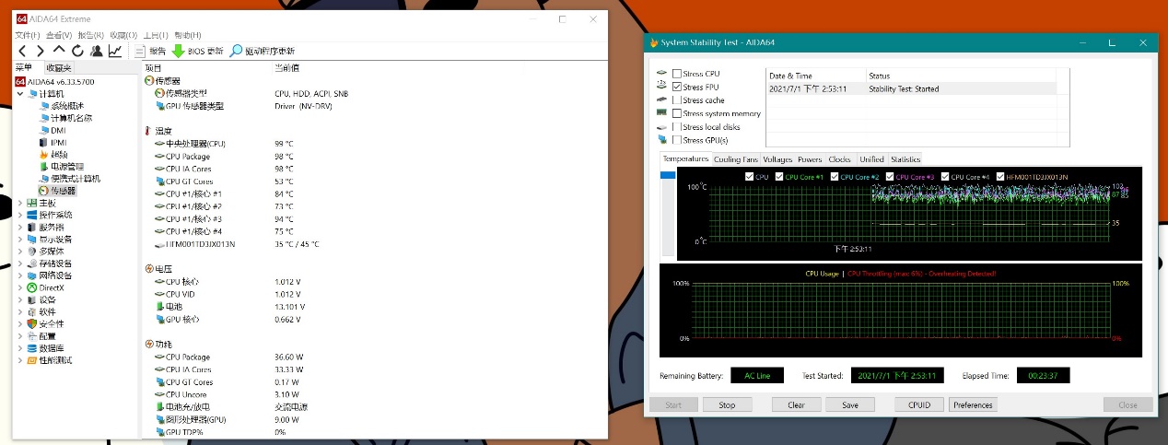Toggle CPU Core #1 graph checkbox
The height and width of the screenshot is (445, 1168).
point(779,177)
